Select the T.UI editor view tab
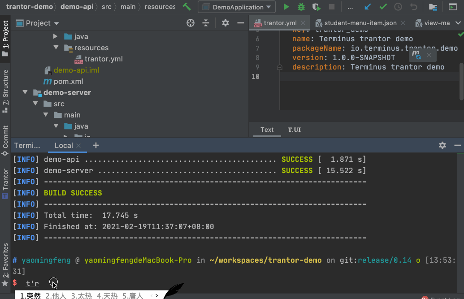Screen dimensions: 464x299 (294, 130)
